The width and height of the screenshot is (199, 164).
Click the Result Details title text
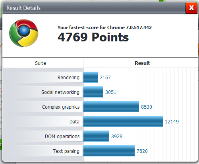tap(23, 8)
